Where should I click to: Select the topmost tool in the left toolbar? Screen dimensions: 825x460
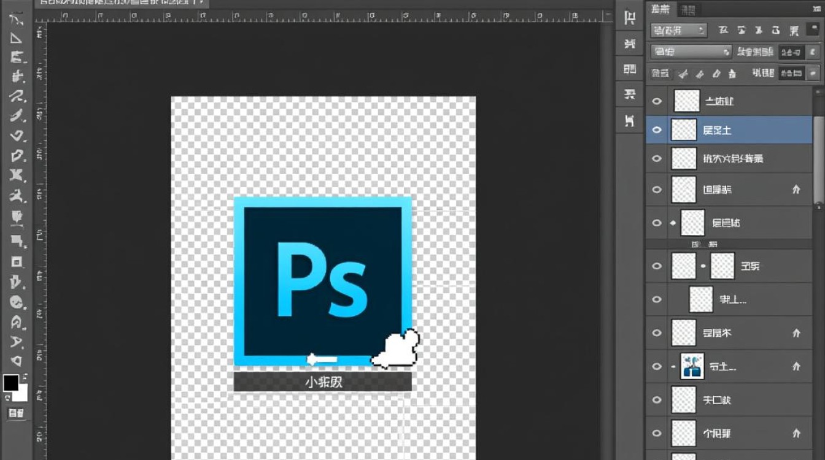(x=17, y=18)
